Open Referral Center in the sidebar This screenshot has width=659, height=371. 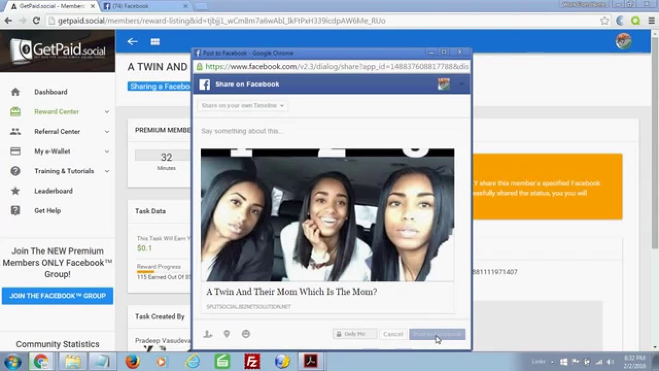pos(58,131)
